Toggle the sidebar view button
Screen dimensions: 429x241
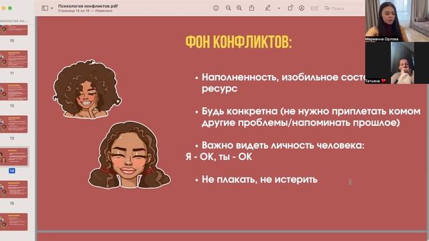coord(45,8)
